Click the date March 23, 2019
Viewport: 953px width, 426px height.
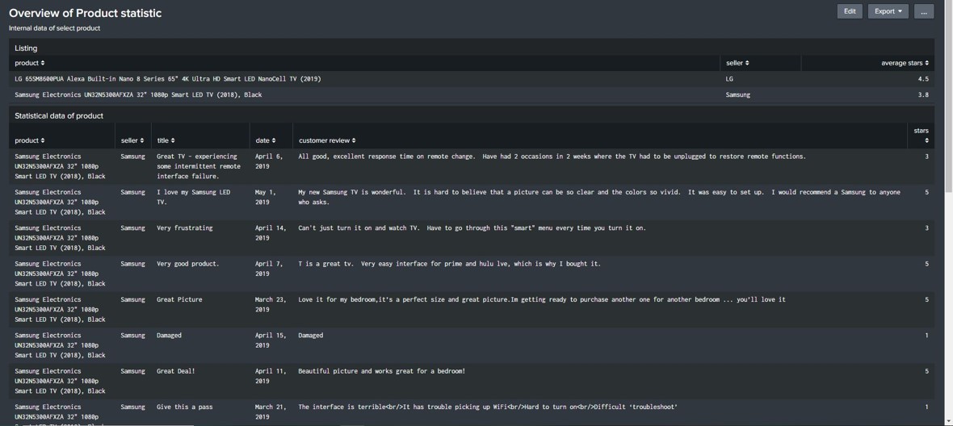[x=271, y=304]
